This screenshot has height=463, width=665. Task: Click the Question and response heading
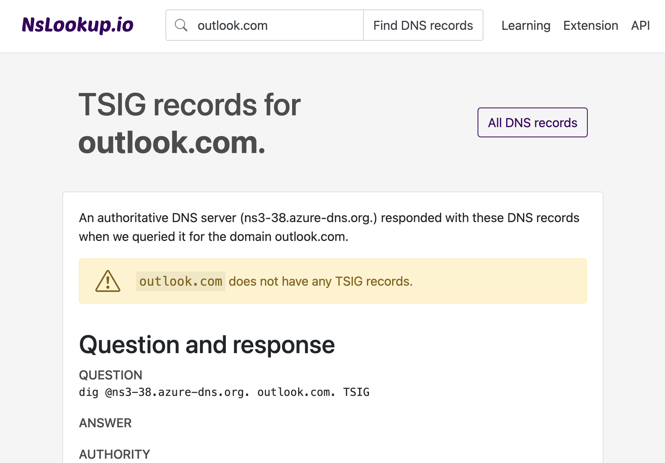tap(207, 345)
